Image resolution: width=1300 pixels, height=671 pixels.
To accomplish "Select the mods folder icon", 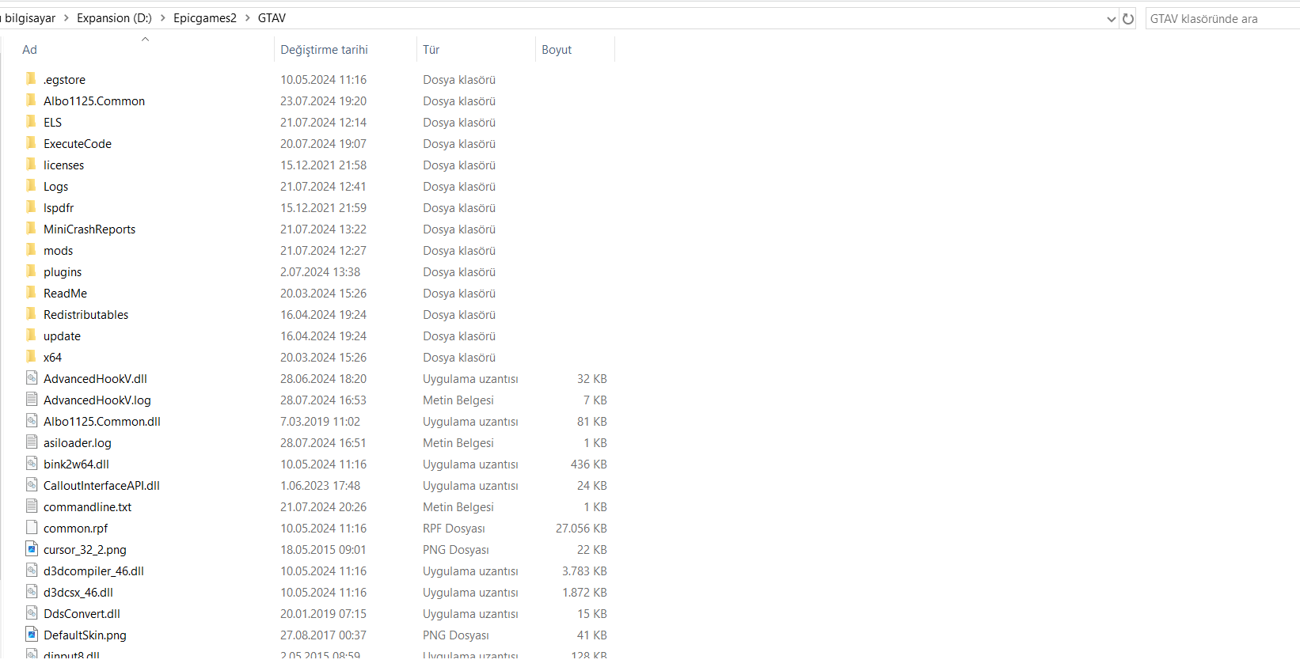I will click(x=31, y=249).
